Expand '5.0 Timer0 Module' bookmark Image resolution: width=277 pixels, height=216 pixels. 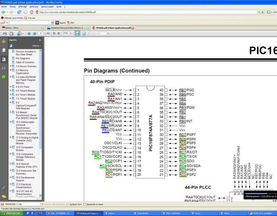[10, 90]
